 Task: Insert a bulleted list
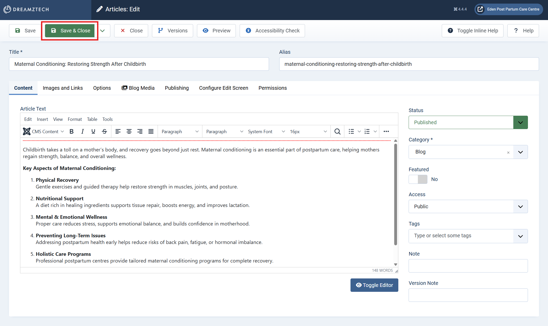351,131
